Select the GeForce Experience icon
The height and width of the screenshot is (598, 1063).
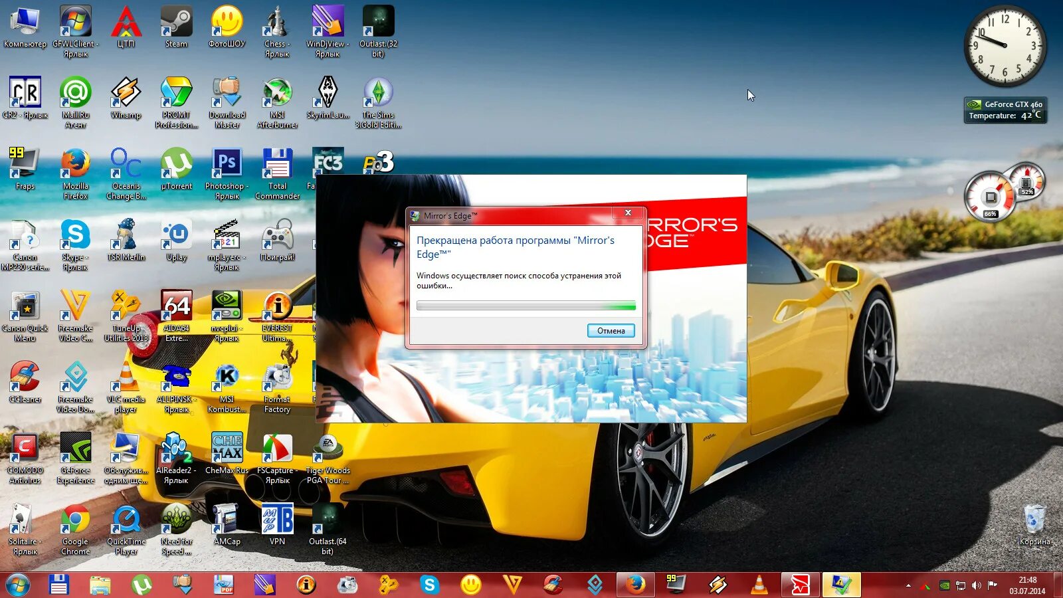click(x=76, y=457)
